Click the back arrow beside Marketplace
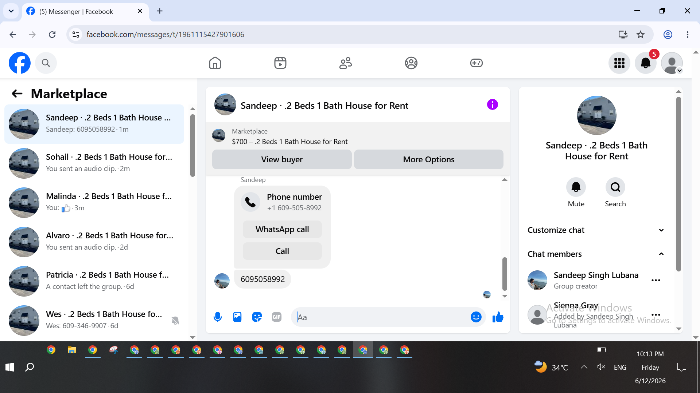700x393 pixels. 17,94
